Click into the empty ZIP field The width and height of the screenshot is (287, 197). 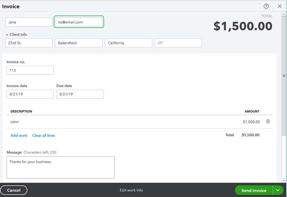(178, 43)
